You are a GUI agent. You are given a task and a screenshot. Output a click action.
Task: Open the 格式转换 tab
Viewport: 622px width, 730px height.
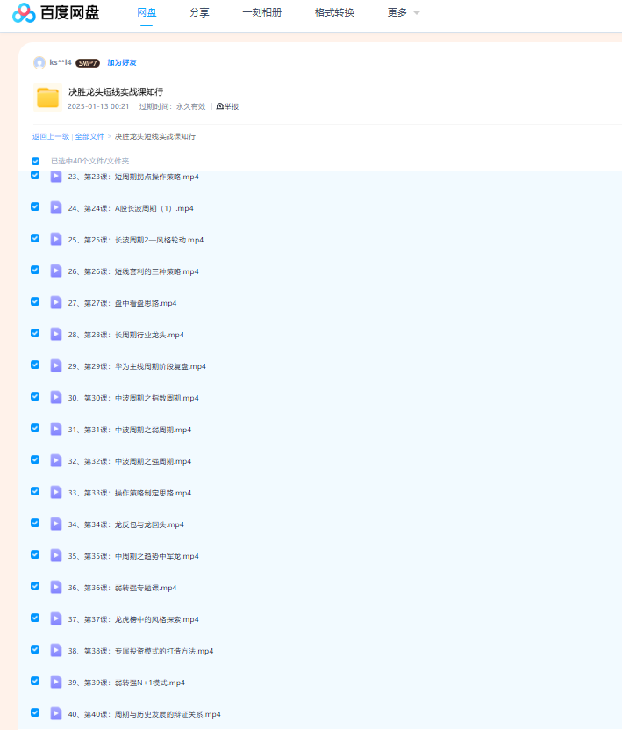(x=334, y=13)
